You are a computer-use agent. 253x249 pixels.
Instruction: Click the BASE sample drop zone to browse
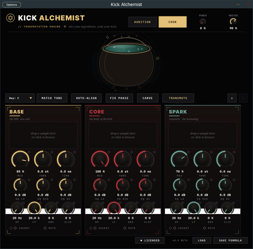tap(43, 135)
